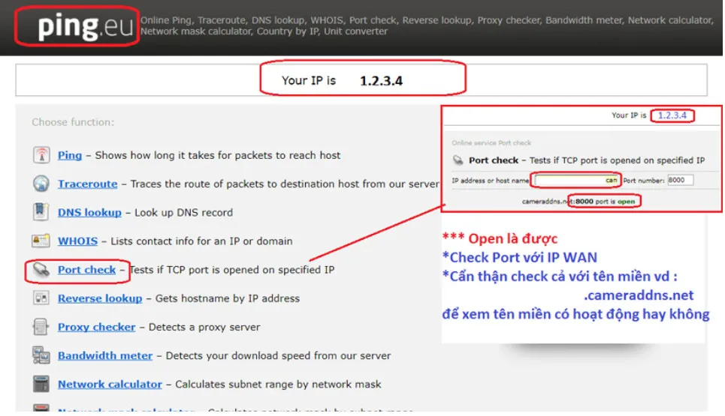Open the Port check link
725x416 pixels.
pos(86,270)
